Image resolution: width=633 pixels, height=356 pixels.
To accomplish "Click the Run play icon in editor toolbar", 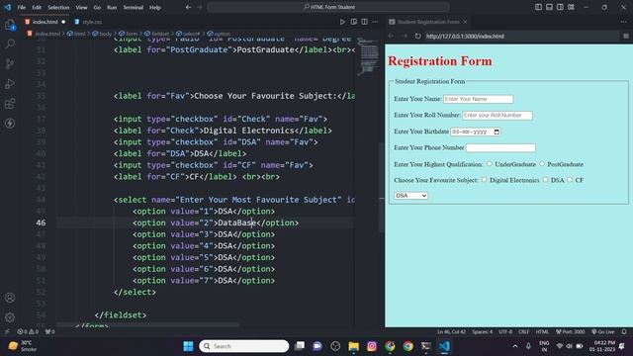I will (342, 22).
